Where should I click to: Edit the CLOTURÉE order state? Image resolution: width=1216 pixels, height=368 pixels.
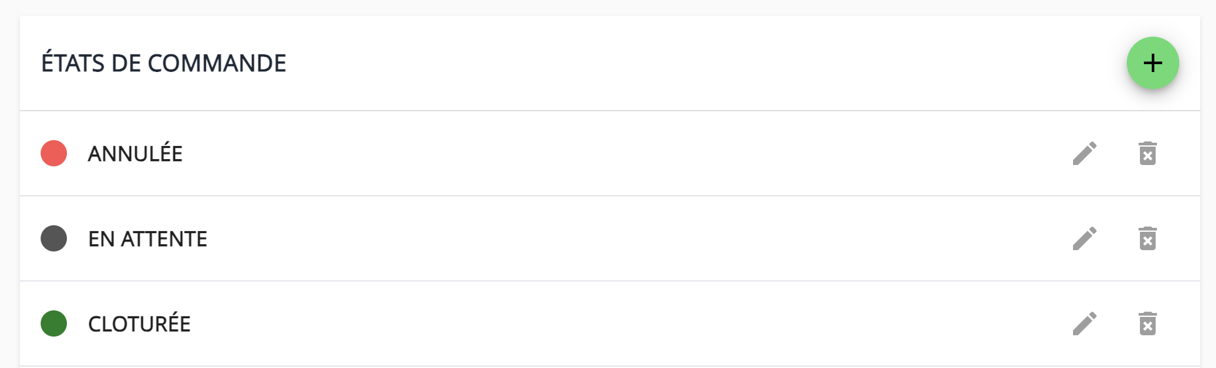coord(1085,323)
